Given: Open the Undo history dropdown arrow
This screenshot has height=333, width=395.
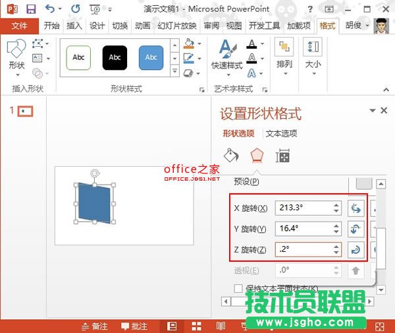Looking at the screenshot, I should (x=60, y=9).
